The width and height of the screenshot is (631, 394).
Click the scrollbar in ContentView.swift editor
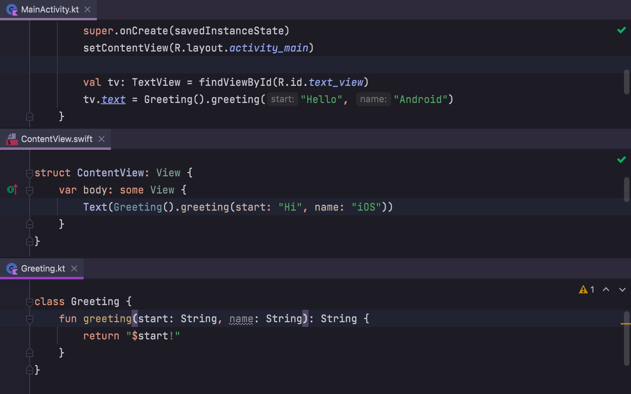click(x=627, y=190)
